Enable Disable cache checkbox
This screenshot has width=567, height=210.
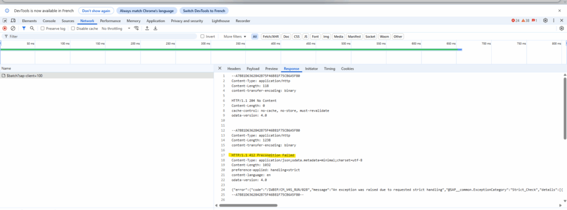pyautogui.click(x=73, y=28)
